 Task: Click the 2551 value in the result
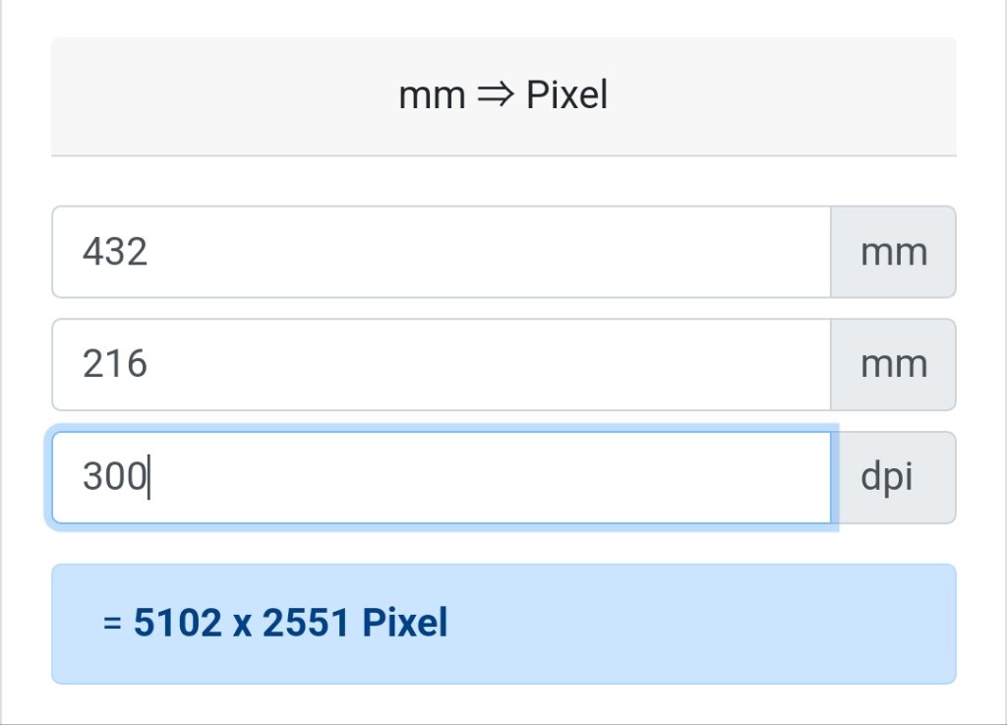pos(307,623)
